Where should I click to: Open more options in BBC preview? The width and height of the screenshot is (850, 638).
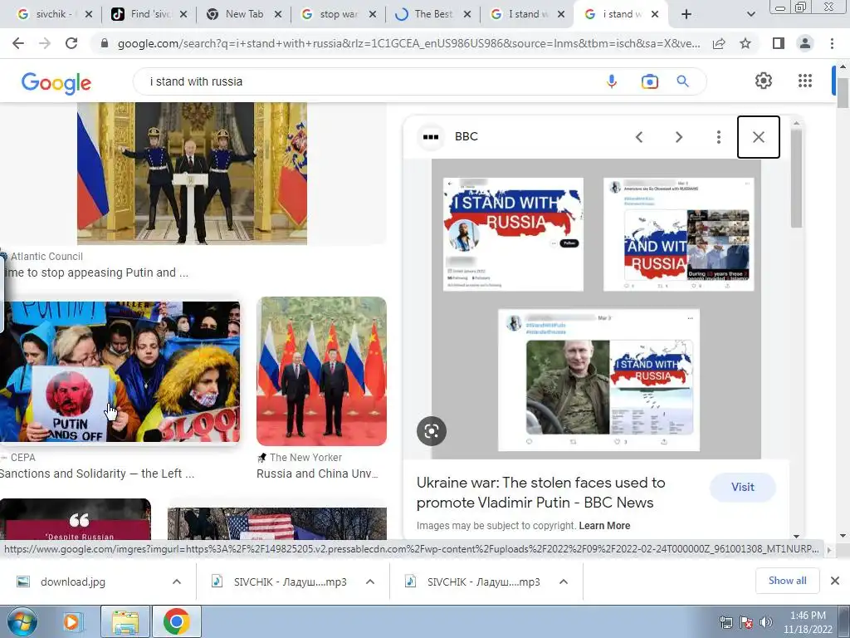point(718,137)
